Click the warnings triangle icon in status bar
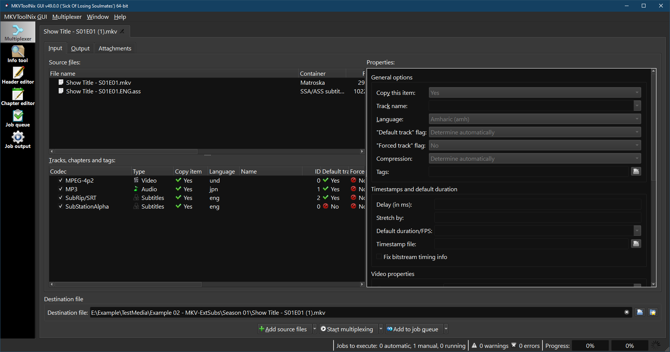 [x=474, y=345]
